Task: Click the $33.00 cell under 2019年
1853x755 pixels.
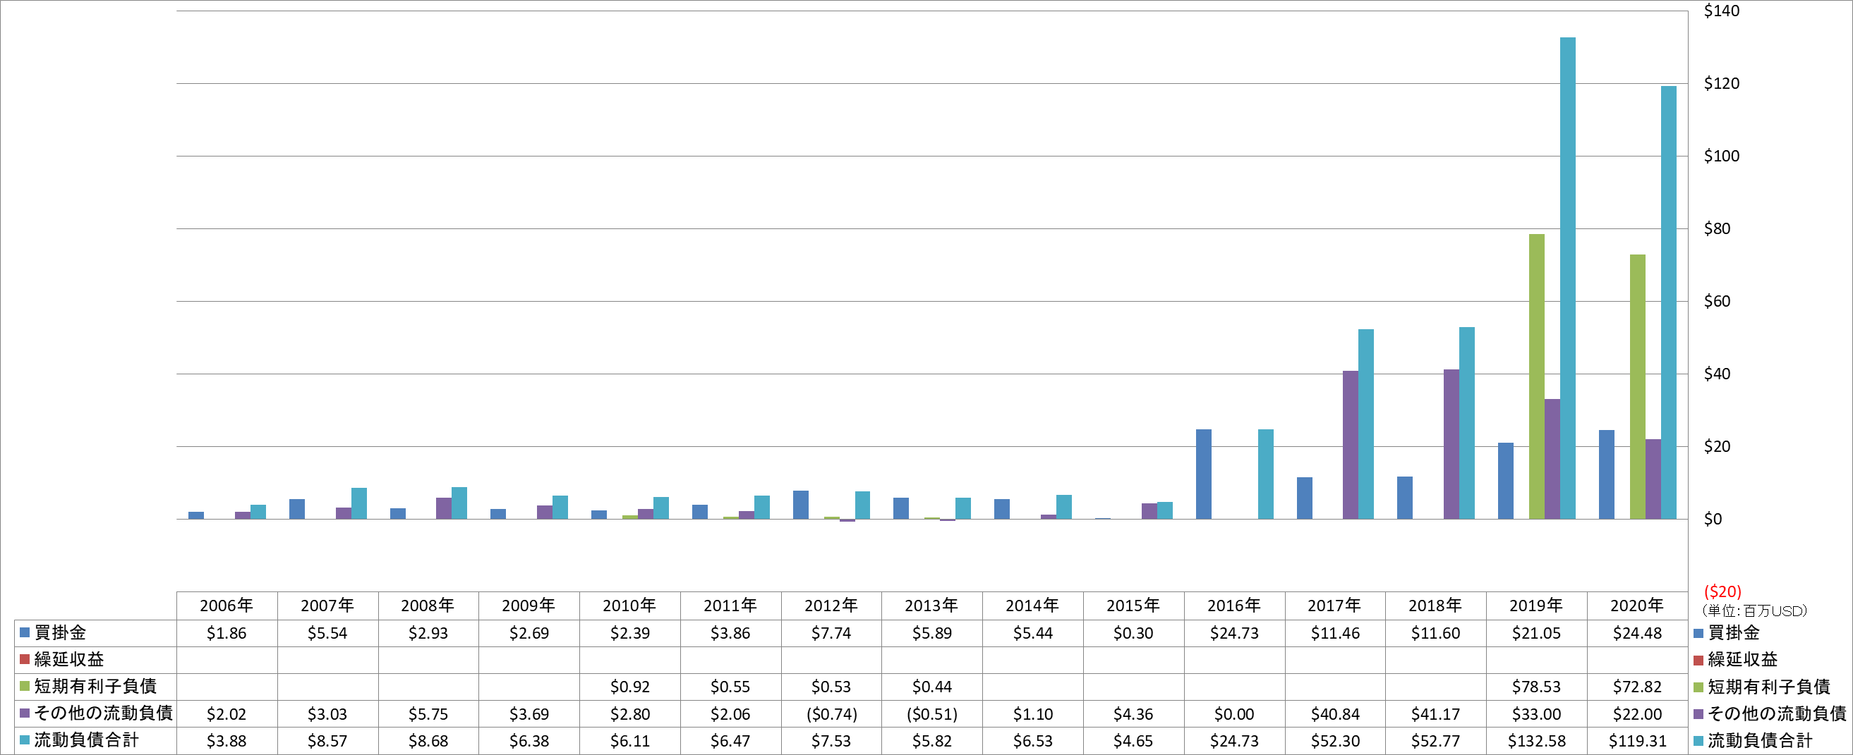Action: coord(1535,714)
